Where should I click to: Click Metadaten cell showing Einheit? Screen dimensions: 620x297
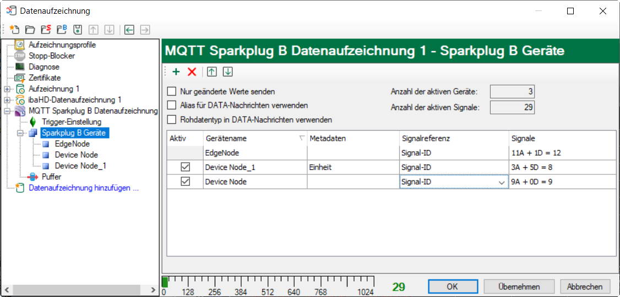(353, 167)
